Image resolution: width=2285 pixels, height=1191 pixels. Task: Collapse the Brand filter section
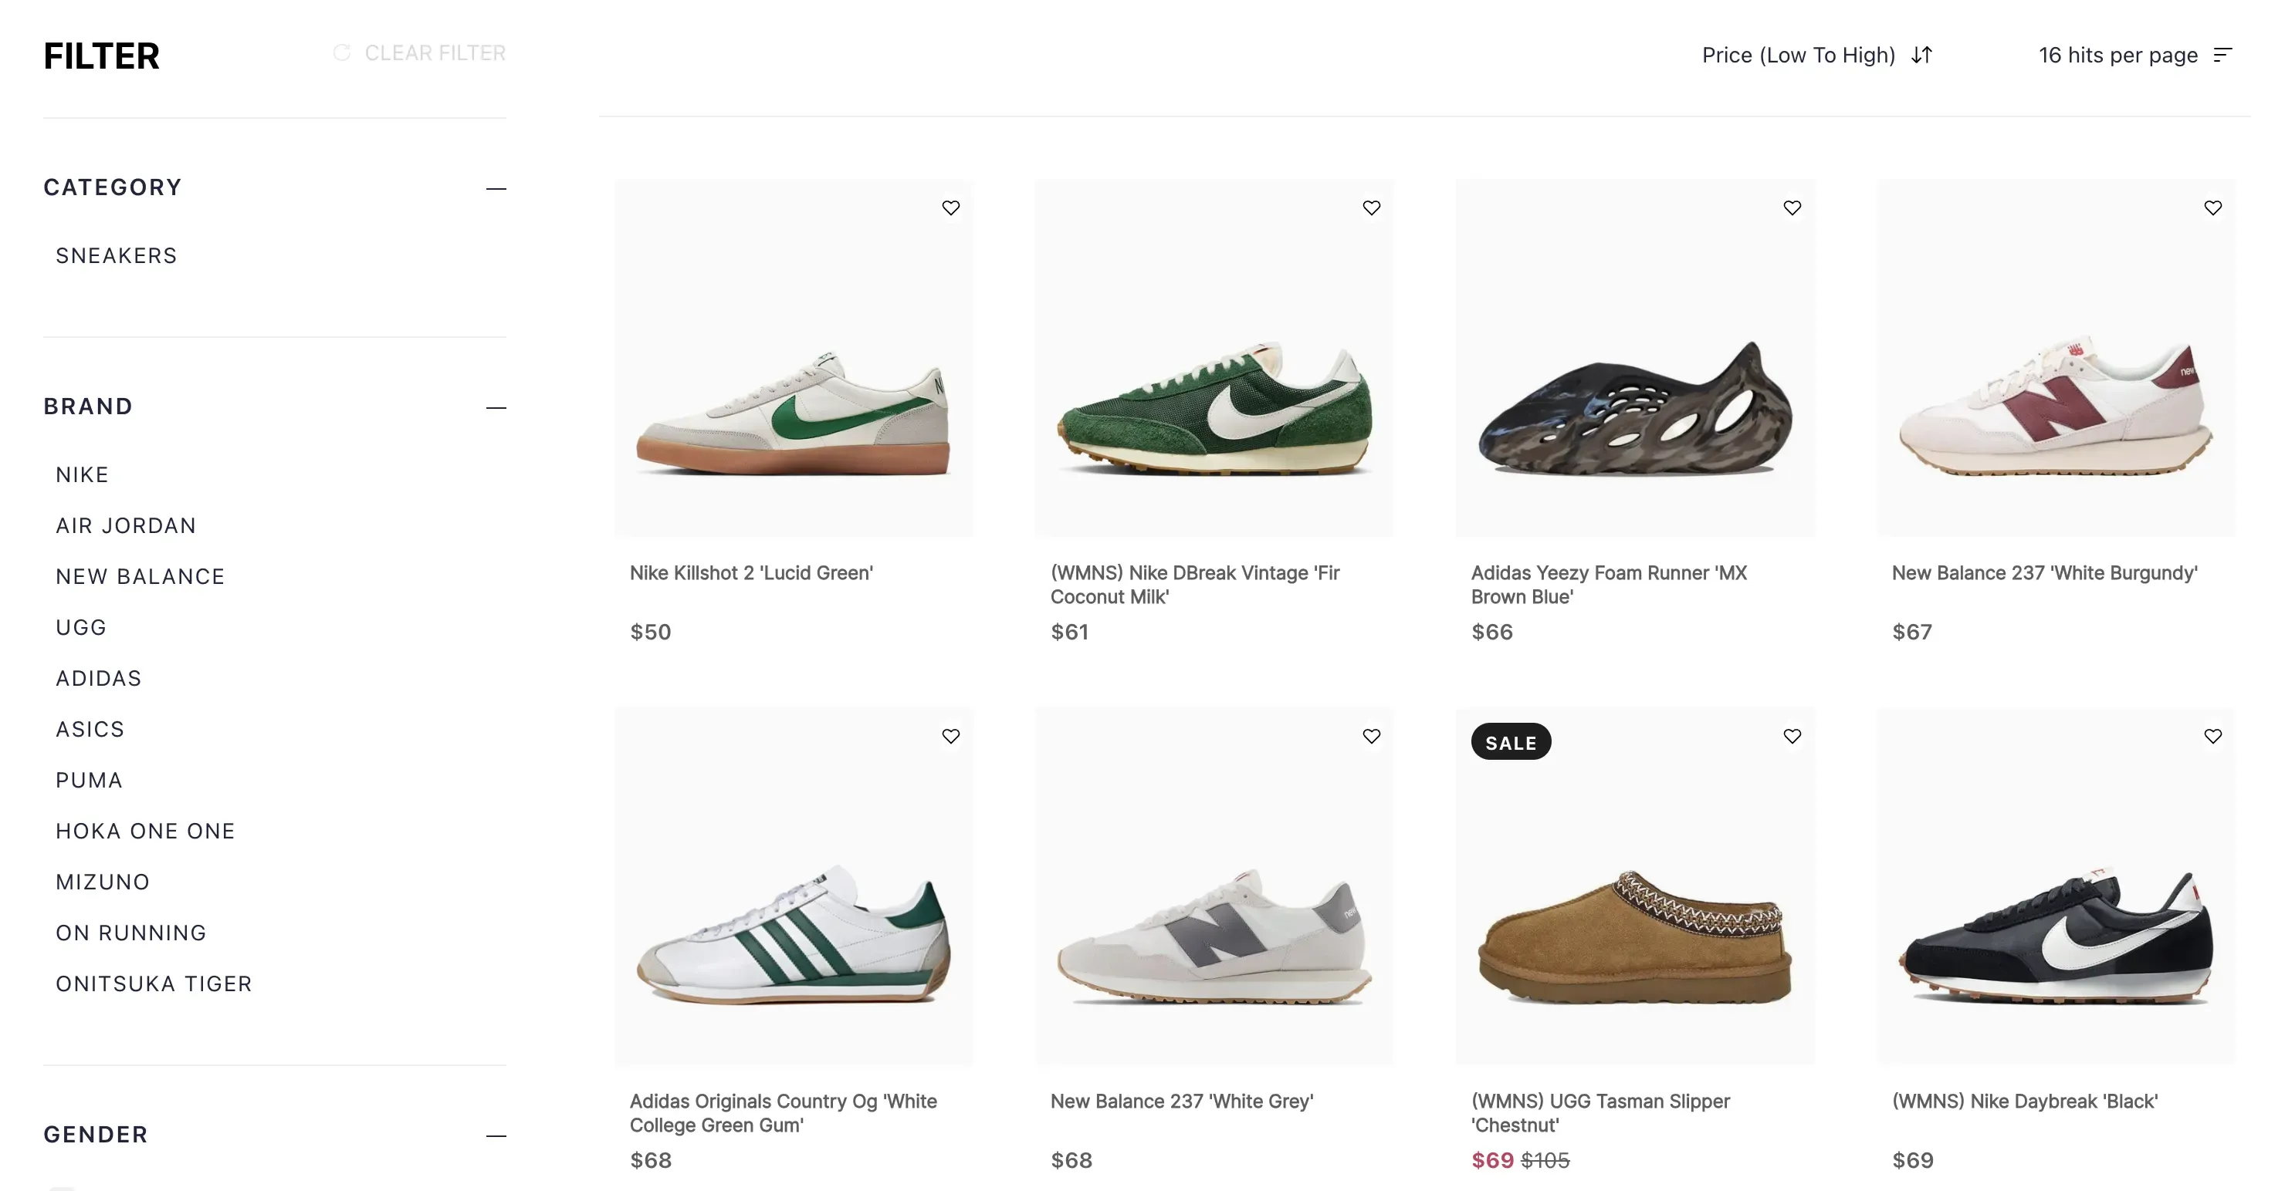pyautogui.click(x=496, y=407)
